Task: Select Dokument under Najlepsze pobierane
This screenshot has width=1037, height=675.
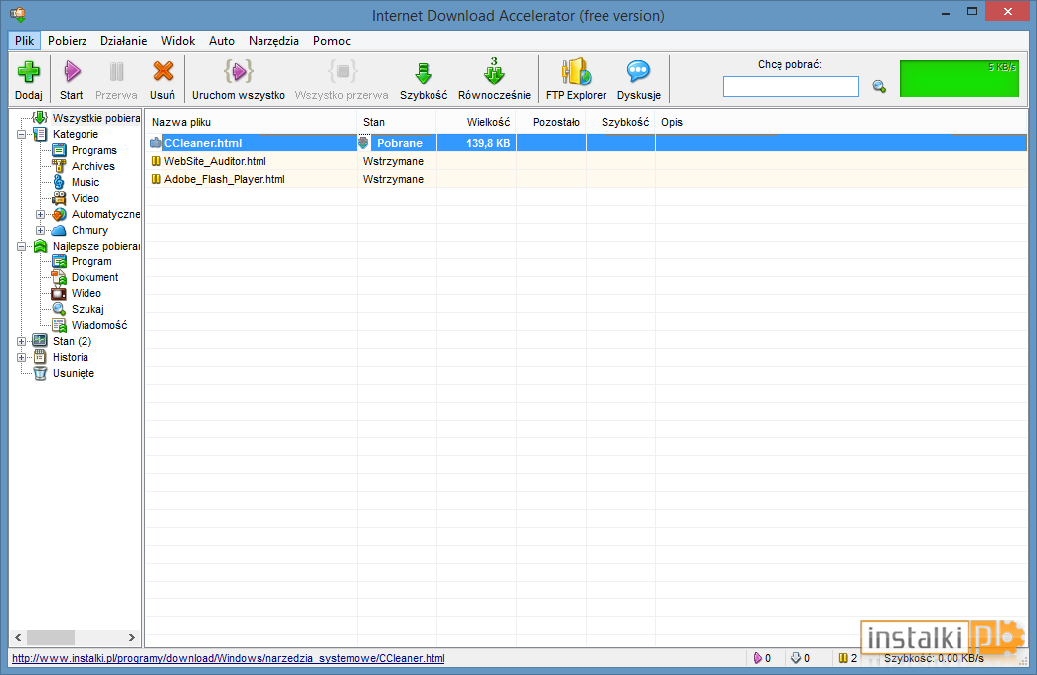Action: [x=94, y=277]
